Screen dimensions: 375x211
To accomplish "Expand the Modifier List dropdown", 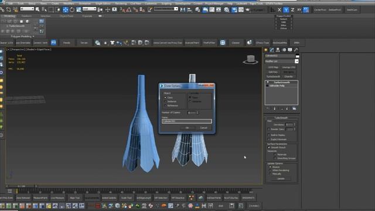I will click(x=296, y=61).
